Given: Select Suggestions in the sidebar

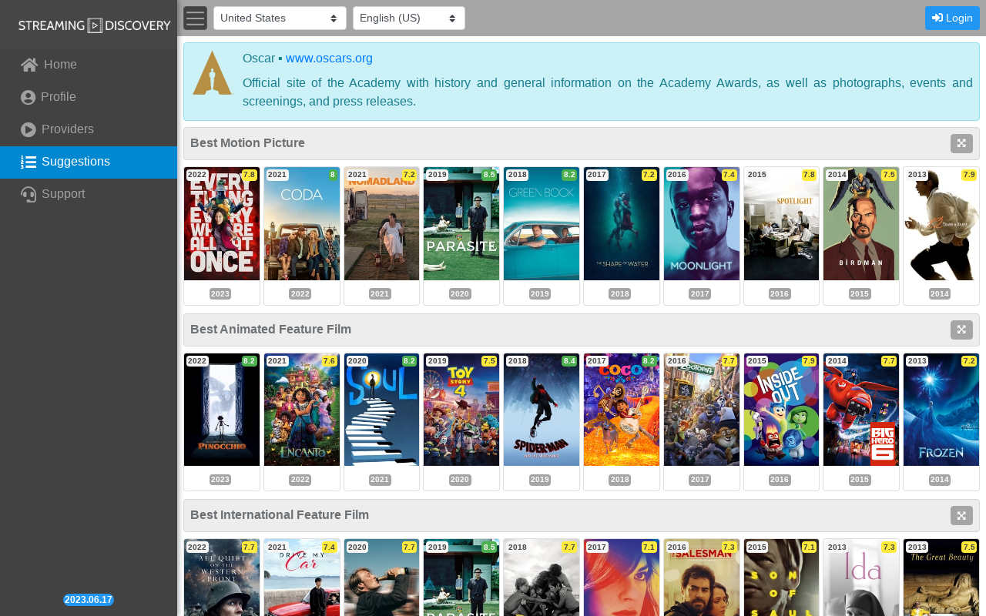Looking at the screenshot, I should click(x=89, y=162).
